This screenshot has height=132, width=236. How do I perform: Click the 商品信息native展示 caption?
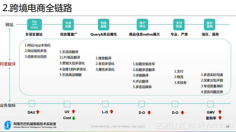[144, 35]
